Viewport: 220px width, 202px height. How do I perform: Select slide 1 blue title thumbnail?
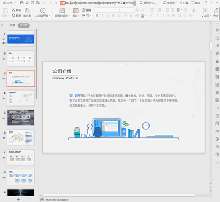(x=20, y=39)
